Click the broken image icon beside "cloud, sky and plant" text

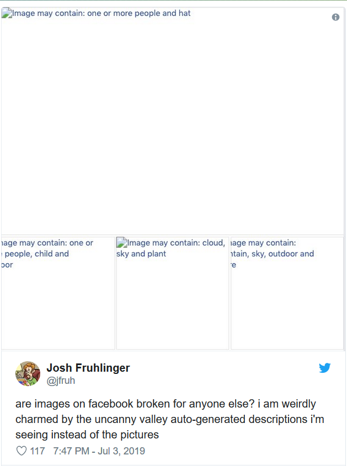pyautogui.click(x=122, y=243)
